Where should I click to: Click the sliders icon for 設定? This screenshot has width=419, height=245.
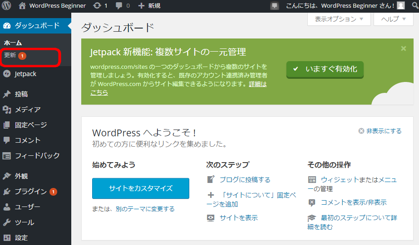pos(7,238)
